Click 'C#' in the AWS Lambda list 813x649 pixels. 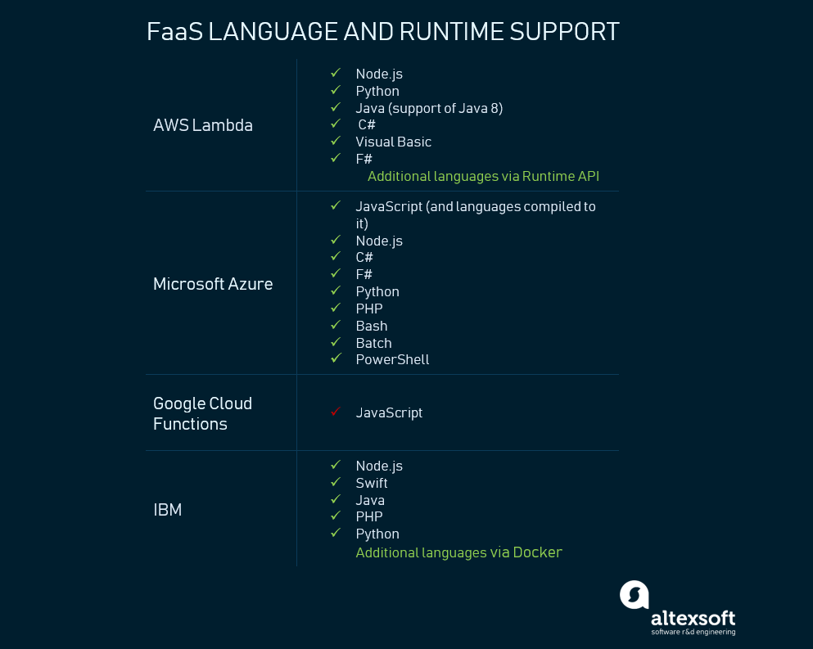tap(367, 124)
